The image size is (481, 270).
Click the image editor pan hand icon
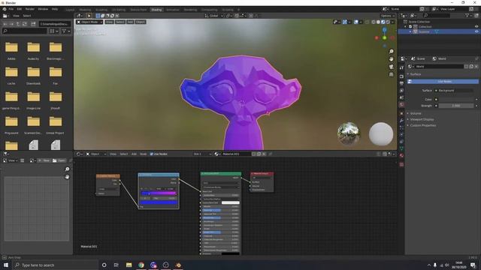pos(67,177)
